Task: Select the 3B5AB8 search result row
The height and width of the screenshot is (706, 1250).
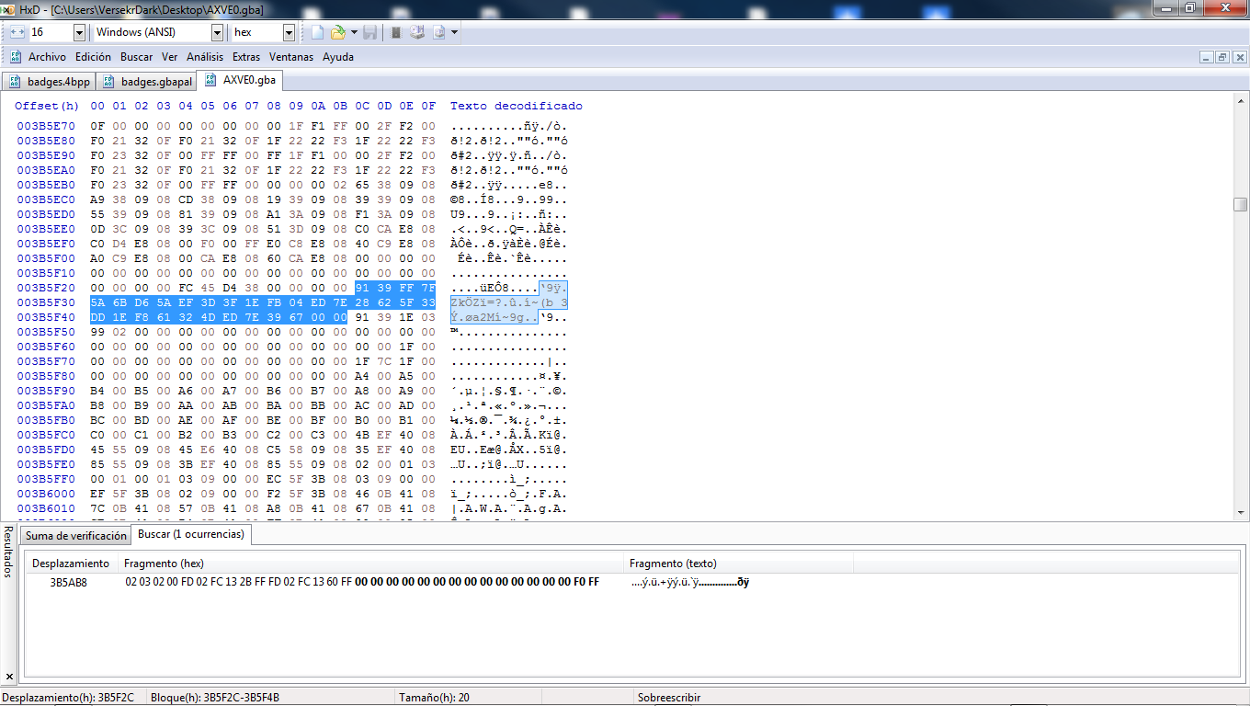Action: point(69,582)
